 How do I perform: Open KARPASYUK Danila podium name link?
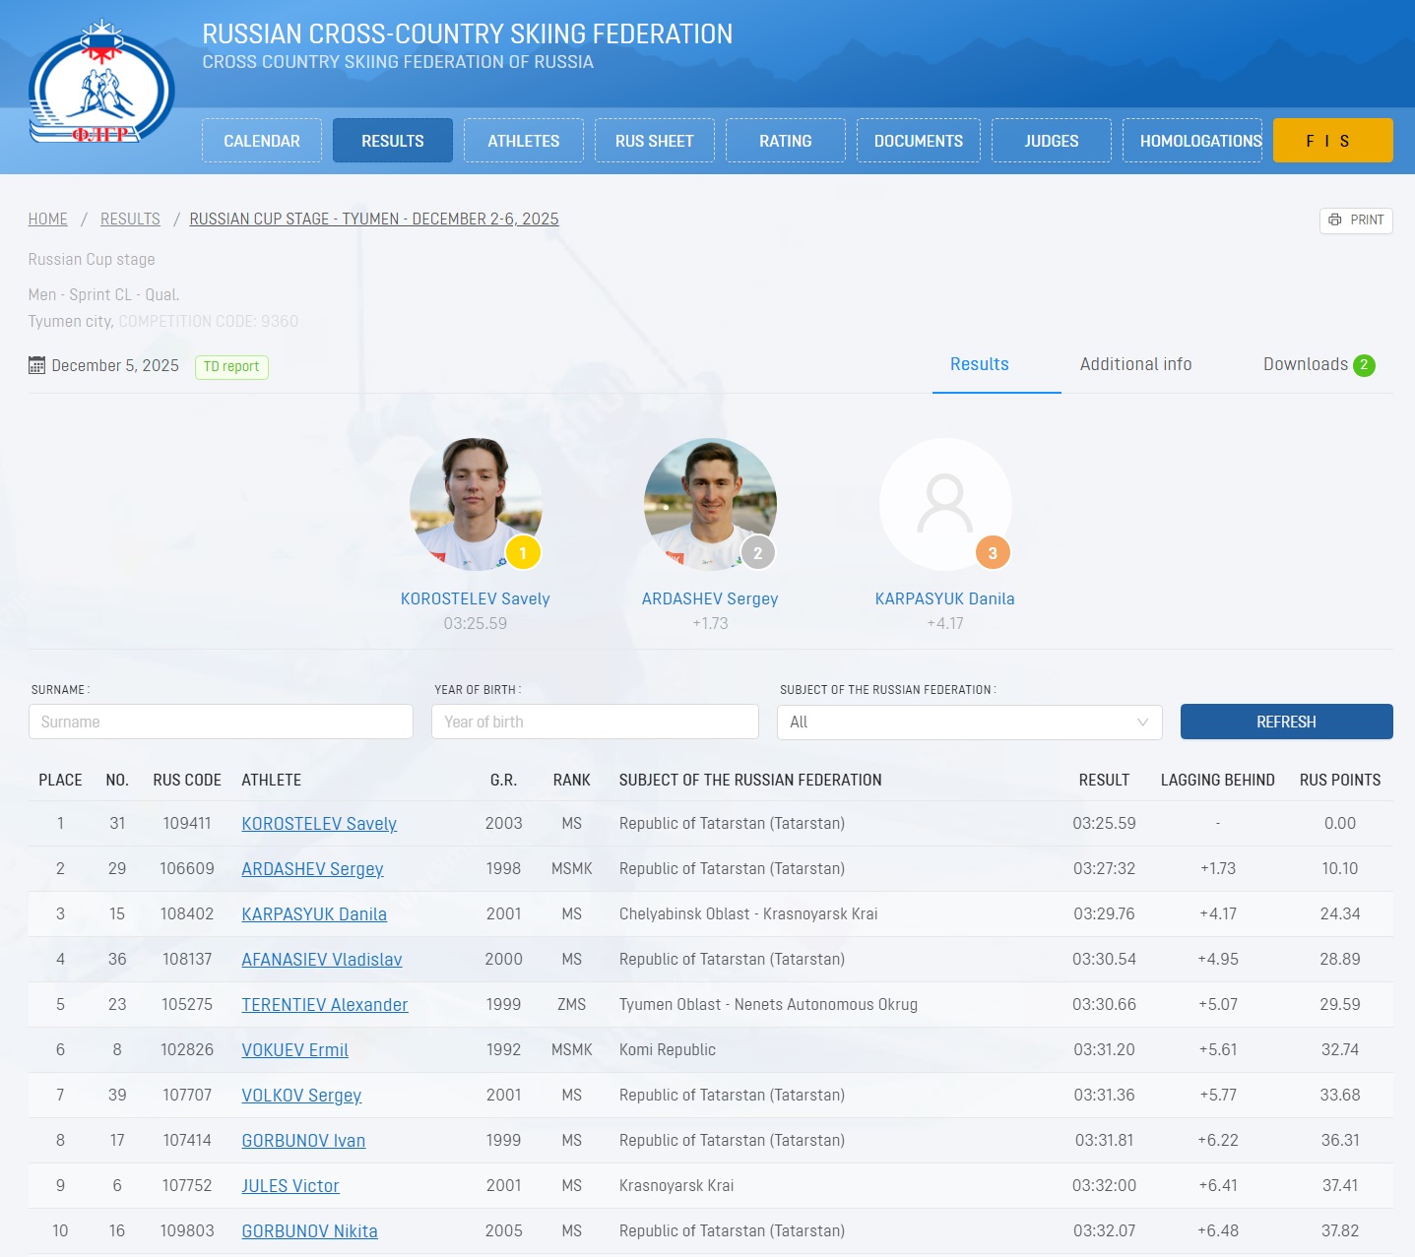pos(945,598)
